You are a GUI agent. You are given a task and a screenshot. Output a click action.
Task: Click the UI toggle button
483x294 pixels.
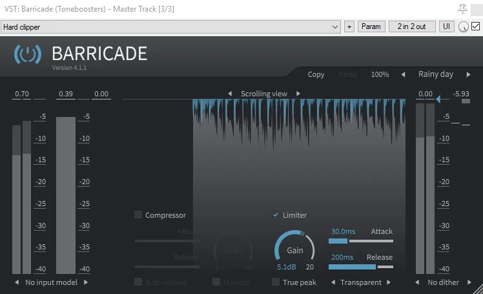point(446,26)
